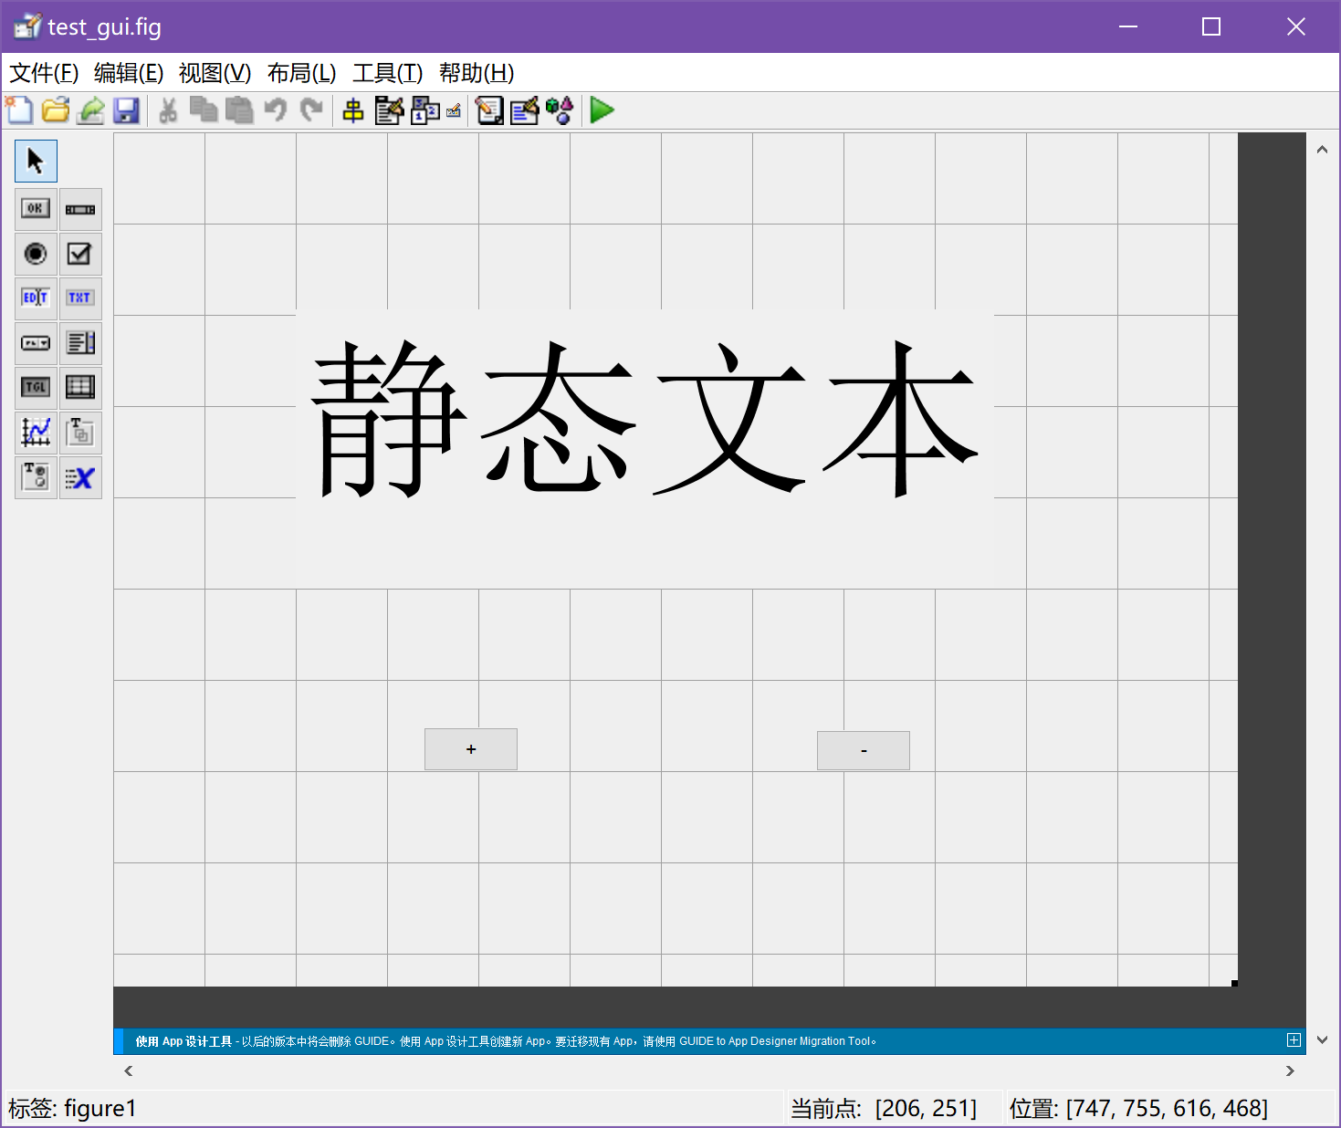Click the App Designer migration icon

click(x=90, y=110)
